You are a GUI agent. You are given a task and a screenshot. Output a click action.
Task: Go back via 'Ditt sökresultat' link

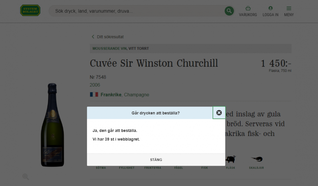(x=107, y=37)
